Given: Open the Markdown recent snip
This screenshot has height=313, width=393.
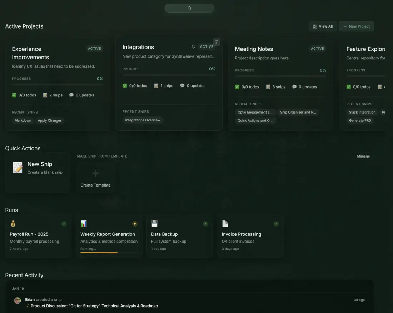Looking at the screenshot, I should coord(23,120).
